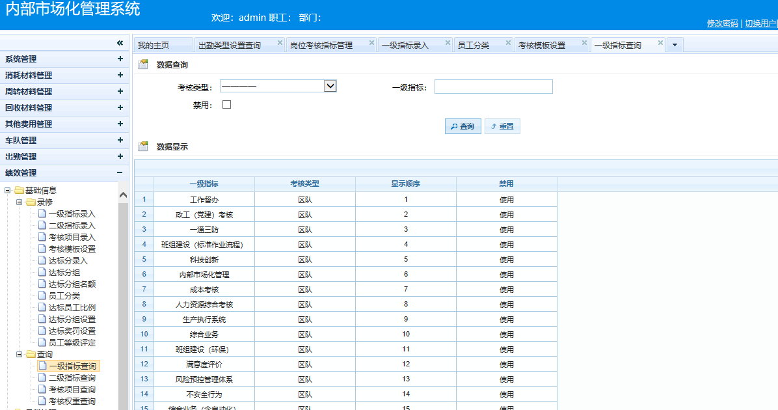Click the 数据显示 section icon
Screen dimensions: 778x410
[x=143, y=146]
